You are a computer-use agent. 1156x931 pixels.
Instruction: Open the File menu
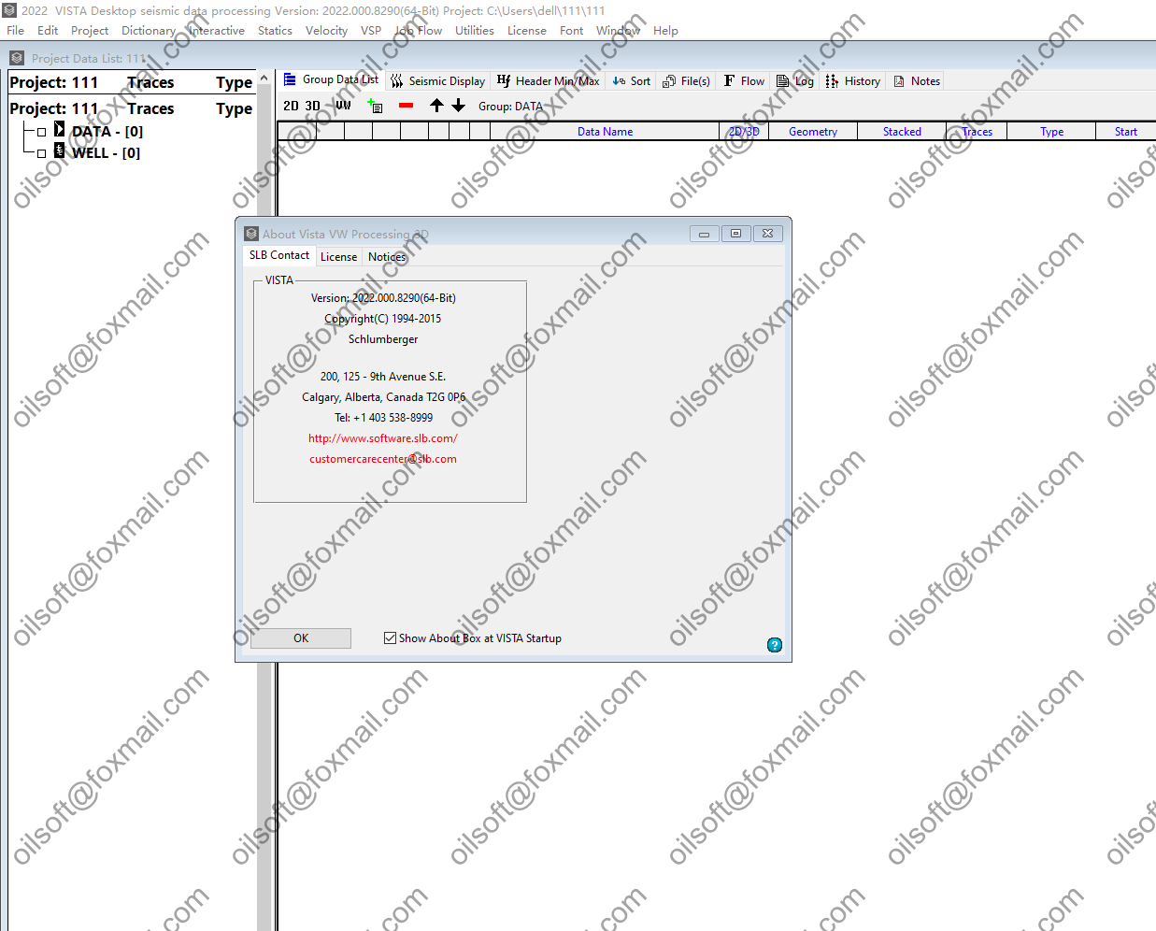(x=16, y=31)
